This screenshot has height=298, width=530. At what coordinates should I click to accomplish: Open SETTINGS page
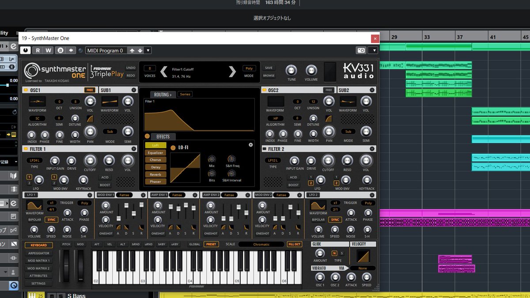coord(38,283)
